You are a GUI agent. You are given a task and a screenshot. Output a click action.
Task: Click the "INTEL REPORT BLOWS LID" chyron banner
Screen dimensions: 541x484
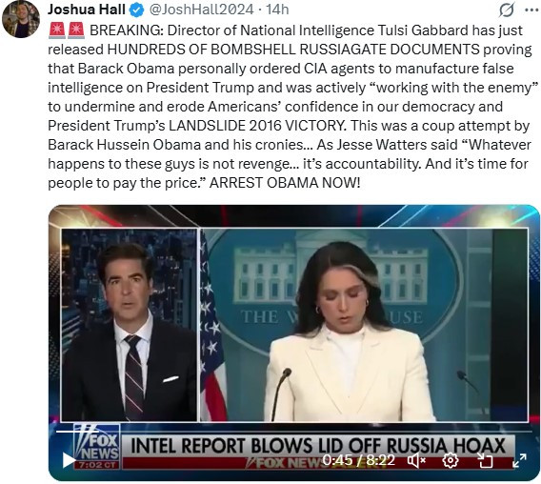point(319,445)
